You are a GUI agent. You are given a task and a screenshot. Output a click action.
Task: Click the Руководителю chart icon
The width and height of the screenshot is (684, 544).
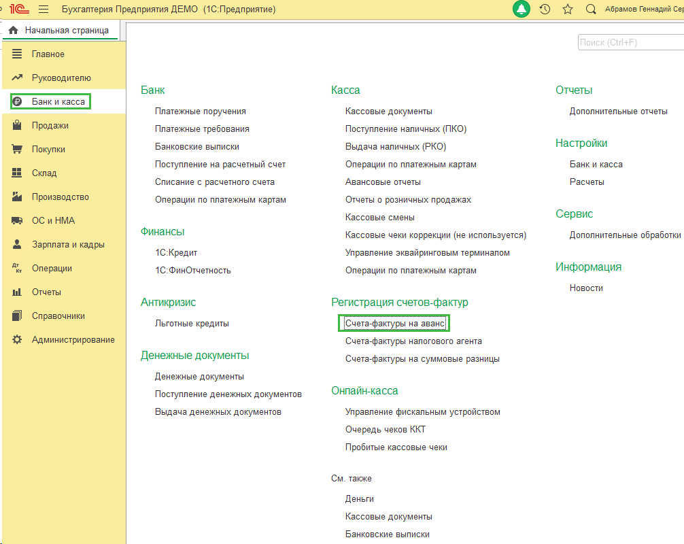[17, 78]
